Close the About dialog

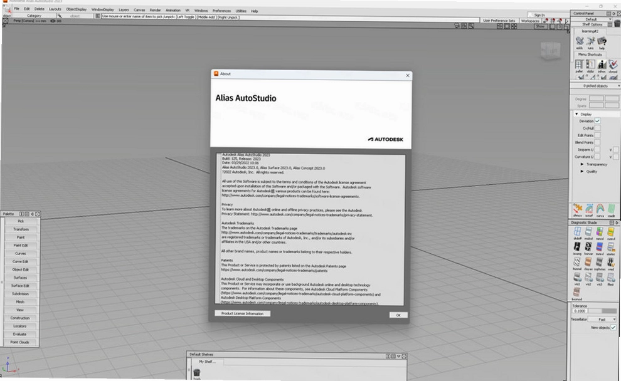[408, 75]
